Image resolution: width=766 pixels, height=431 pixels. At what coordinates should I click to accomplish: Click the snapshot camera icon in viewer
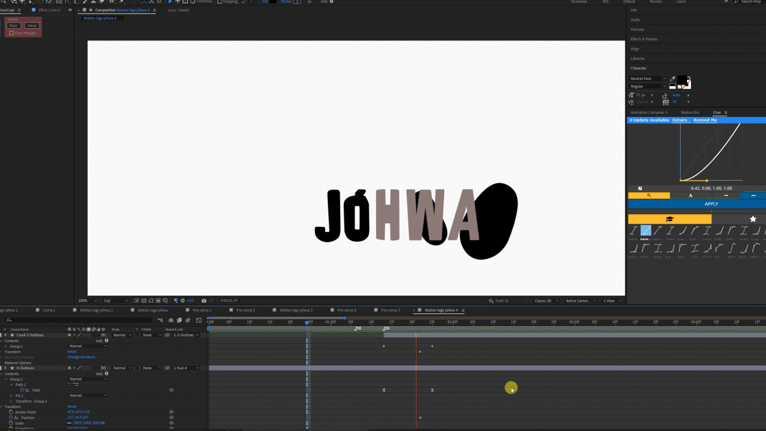(204, 301)
